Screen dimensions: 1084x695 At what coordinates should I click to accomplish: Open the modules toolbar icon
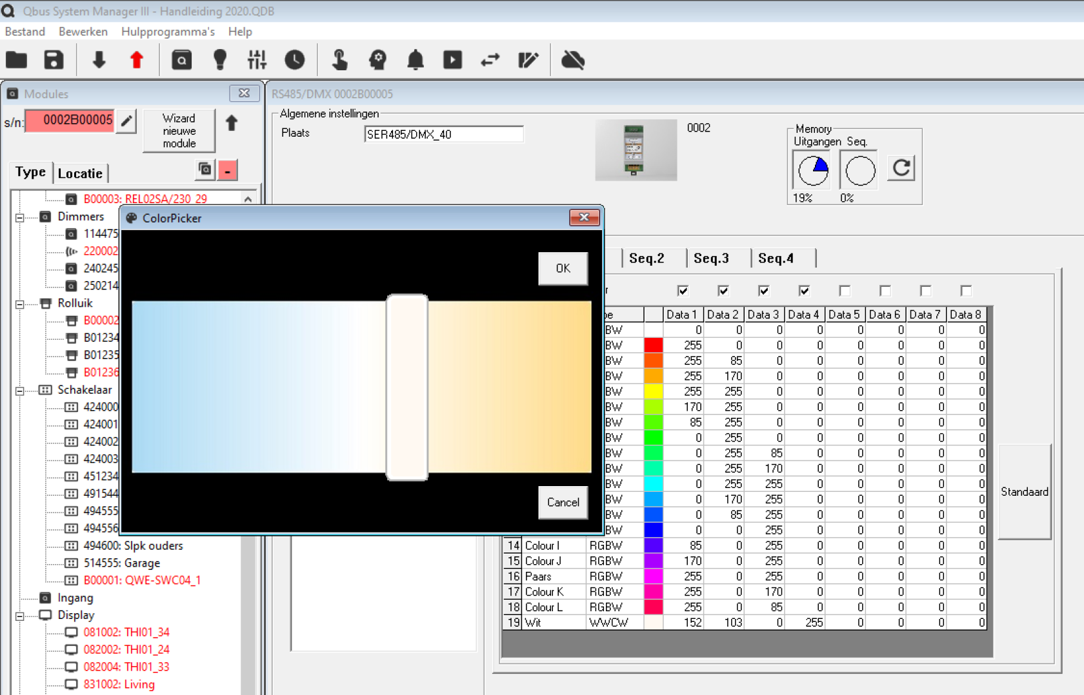pyautogui.click(x=182, y=60)
